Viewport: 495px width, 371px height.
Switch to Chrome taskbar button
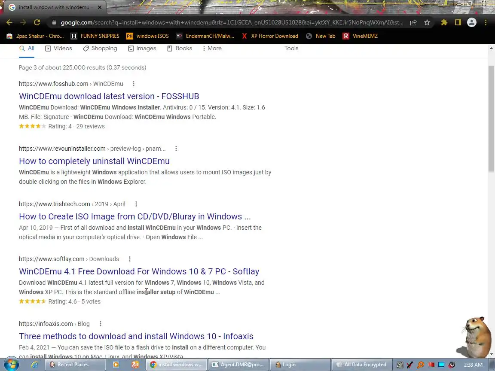(x=177, y=365)
